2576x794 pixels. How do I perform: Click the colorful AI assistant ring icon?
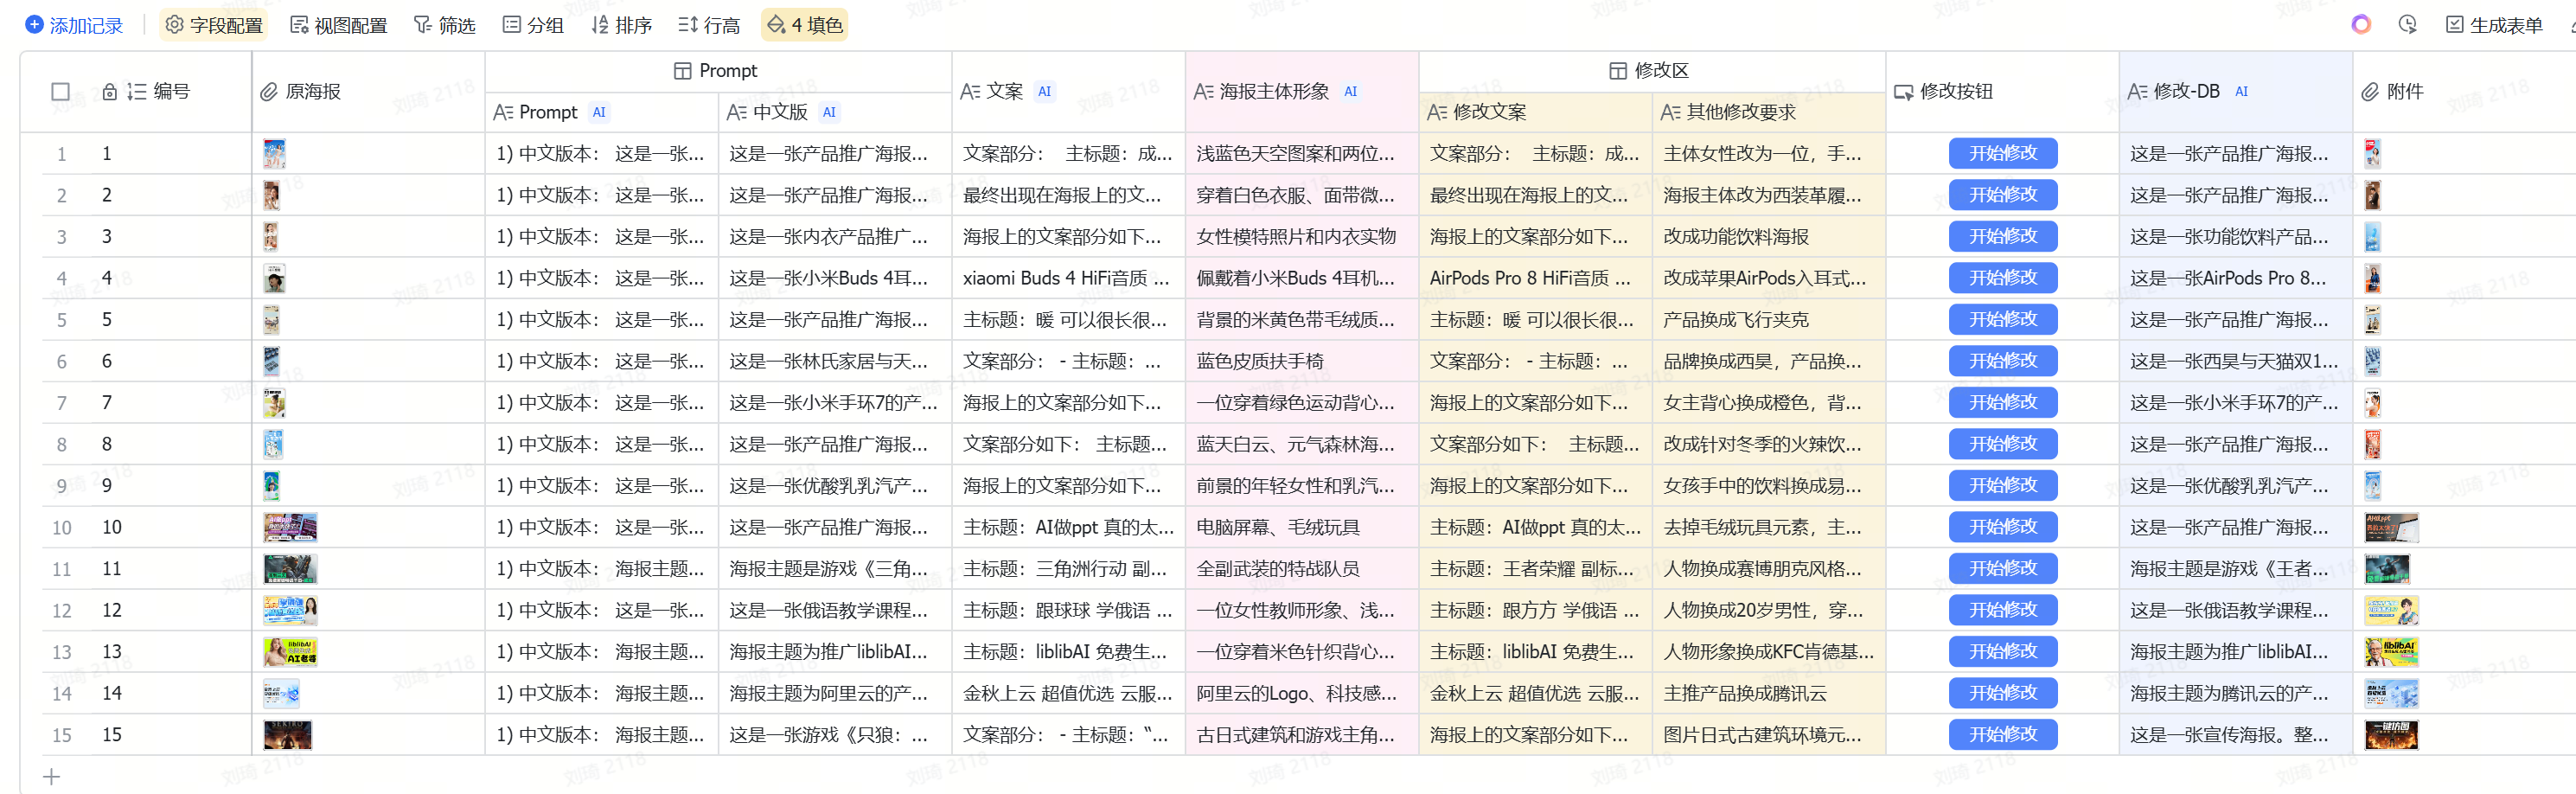(2361, 25)
